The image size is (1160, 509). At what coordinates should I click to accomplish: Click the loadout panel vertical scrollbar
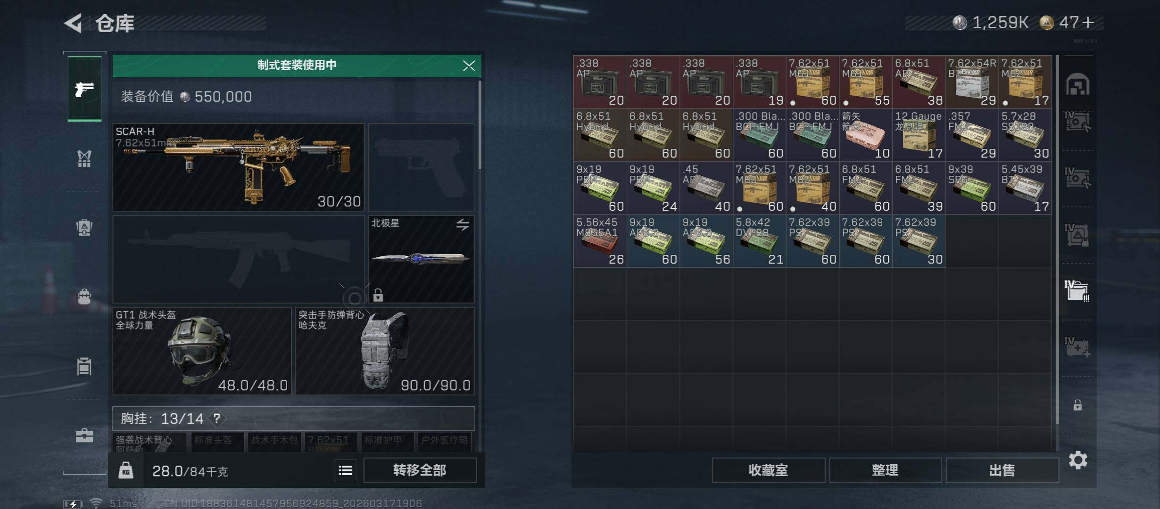tap(480, 125)
